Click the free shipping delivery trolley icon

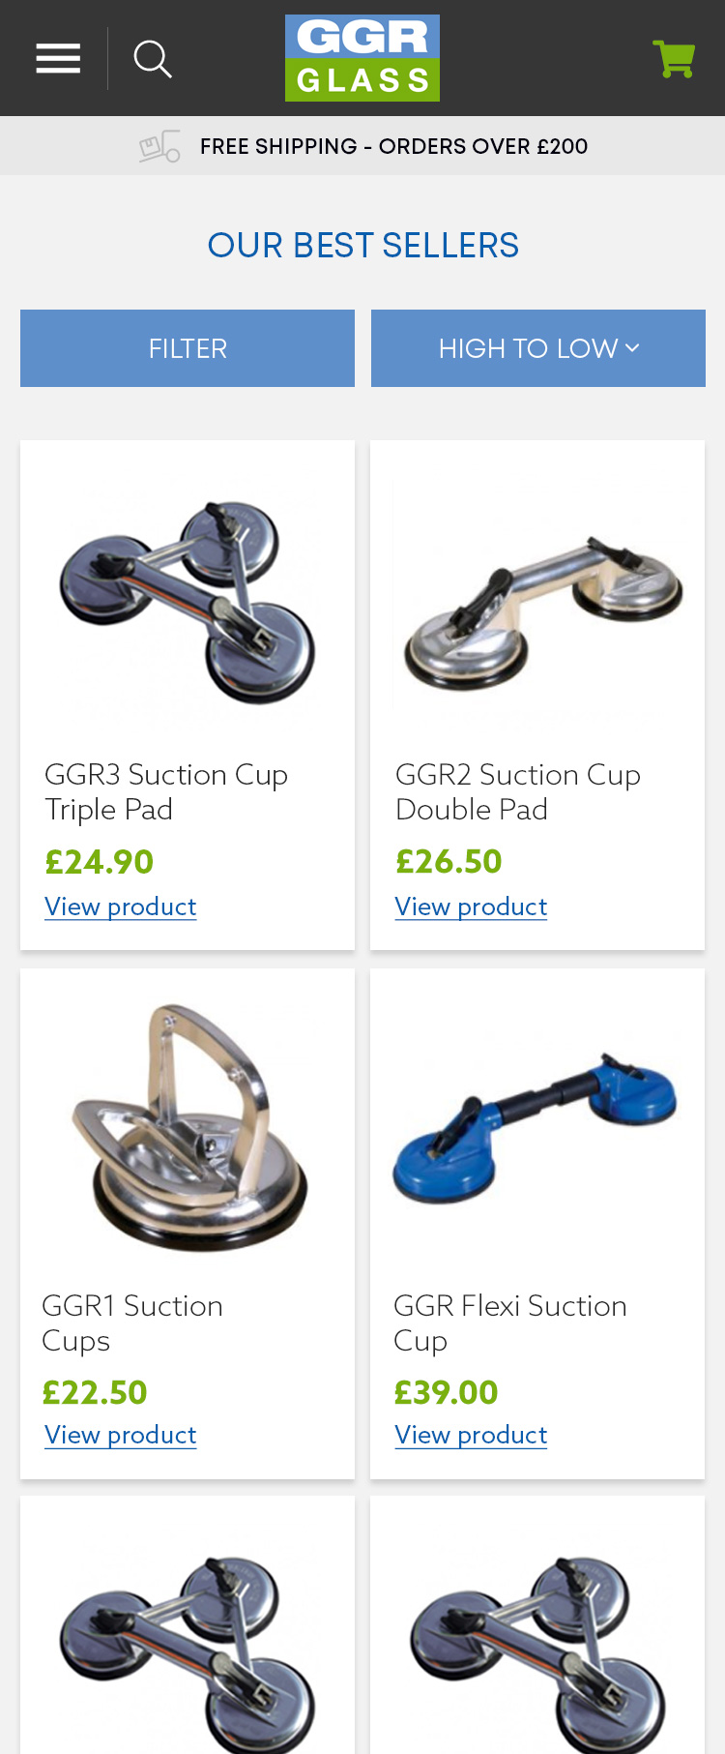pyautogui.click(x=159, y=146)
